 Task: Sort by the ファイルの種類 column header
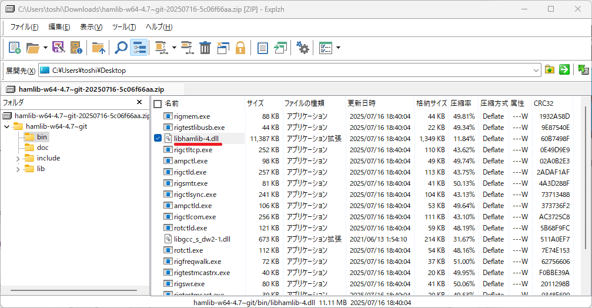(314, 103)
